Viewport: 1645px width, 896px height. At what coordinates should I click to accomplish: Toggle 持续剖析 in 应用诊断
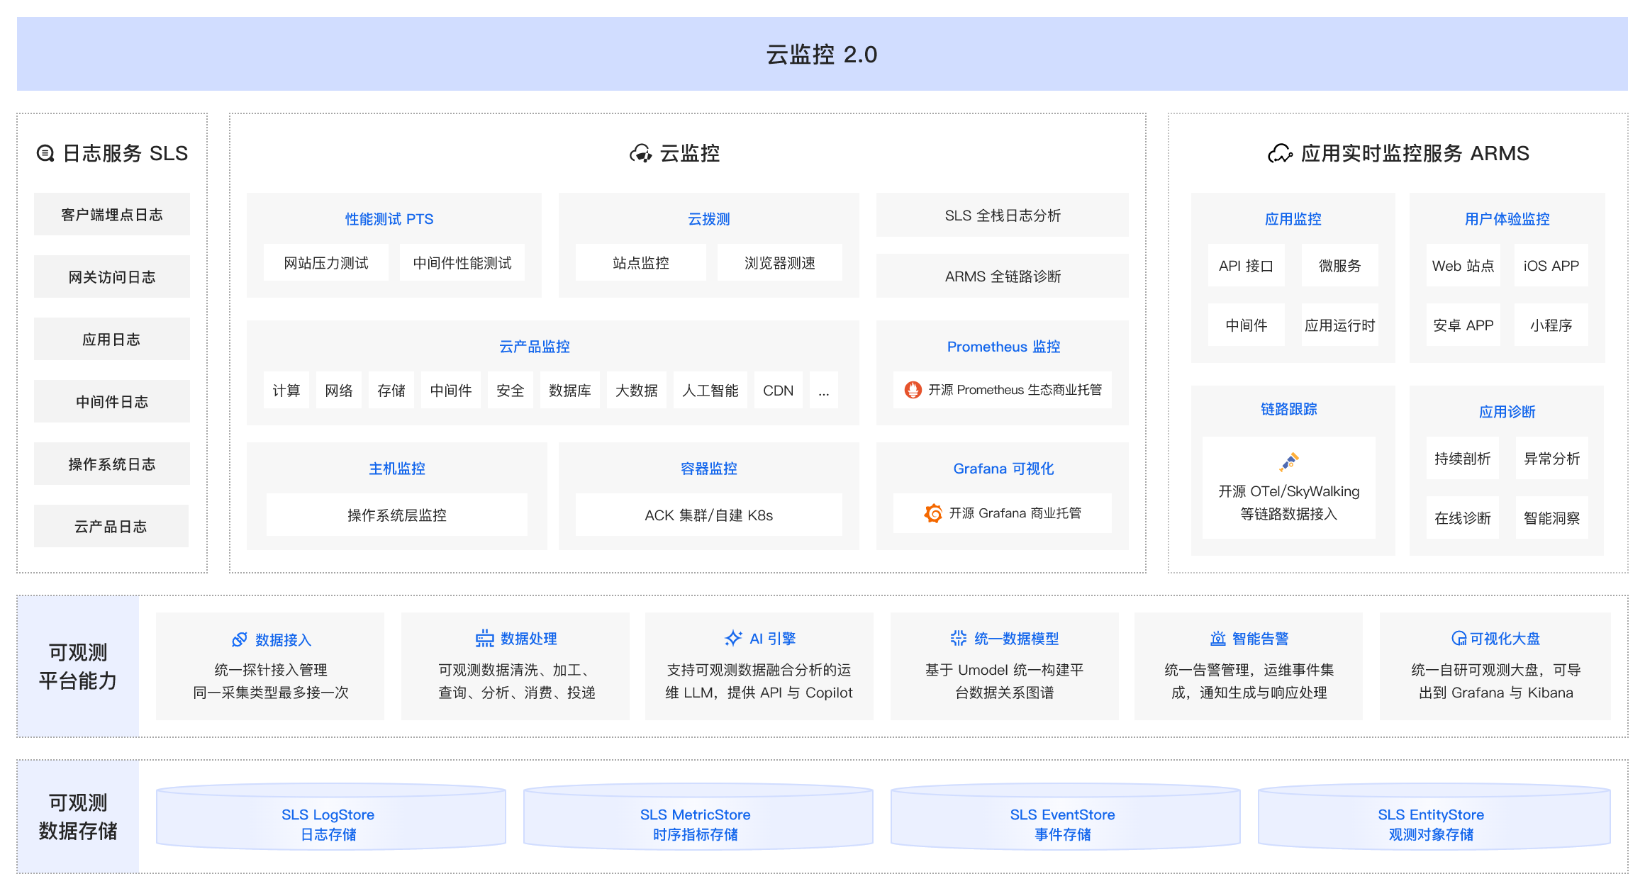(x=1462, y=458)
